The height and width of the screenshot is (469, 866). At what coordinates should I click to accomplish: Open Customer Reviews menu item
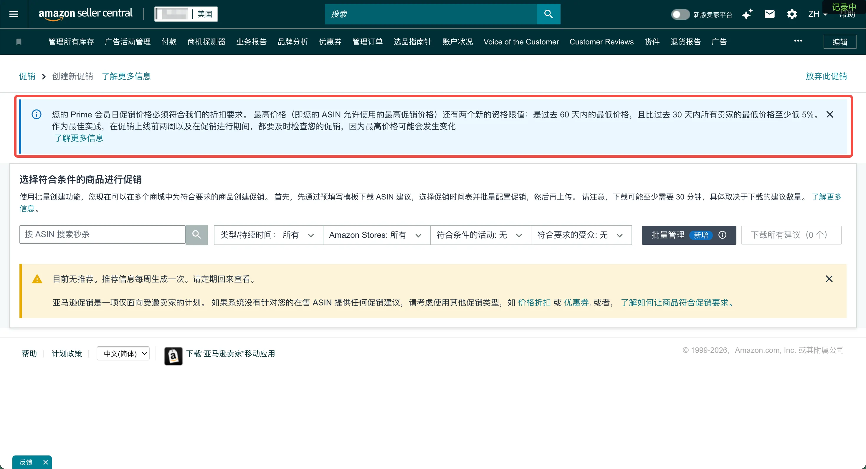pos(601,41)
